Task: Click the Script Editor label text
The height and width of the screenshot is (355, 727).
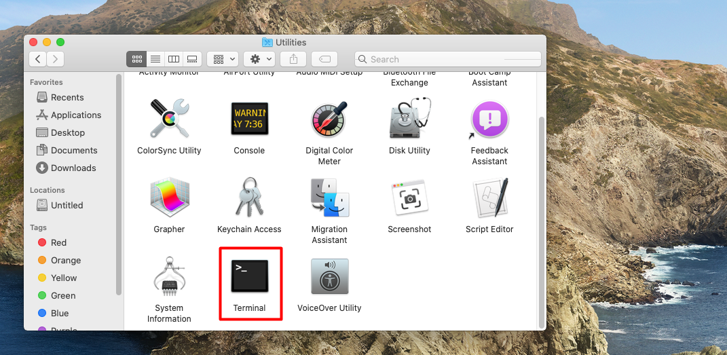Action: click(489, 229)
